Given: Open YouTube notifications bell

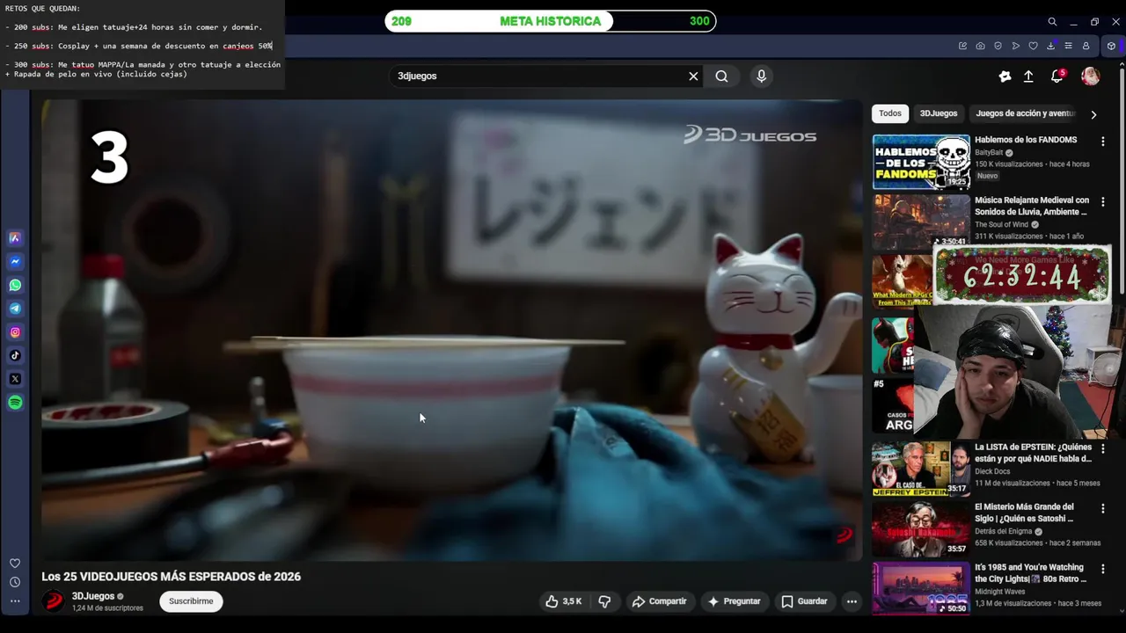Looking at the screenshot, I should tap(1057, 76).
